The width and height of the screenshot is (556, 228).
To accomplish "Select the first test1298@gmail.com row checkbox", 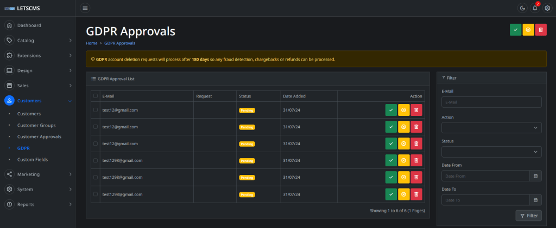I will pyautogui.click(x=96, y=160).
